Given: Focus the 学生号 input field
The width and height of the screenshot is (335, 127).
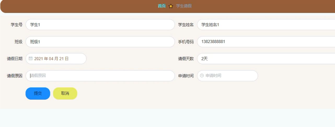Looking at the screenshot, I should [x=100, y=25].
